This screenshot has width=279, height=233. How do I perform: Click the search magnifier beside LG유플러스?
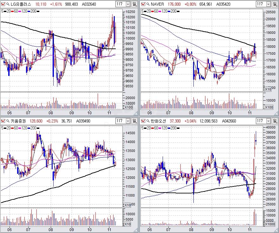click(x=8, y=4)
